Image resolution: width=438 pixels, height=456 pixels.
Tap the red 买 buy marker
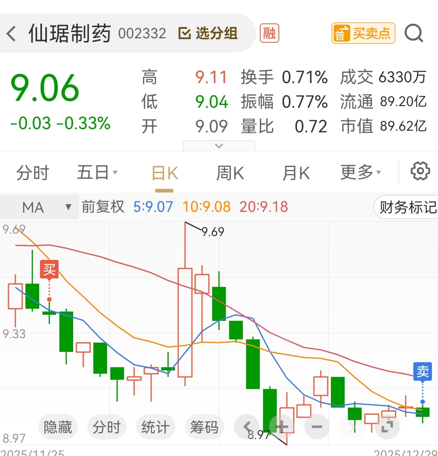tap(49, 269)
